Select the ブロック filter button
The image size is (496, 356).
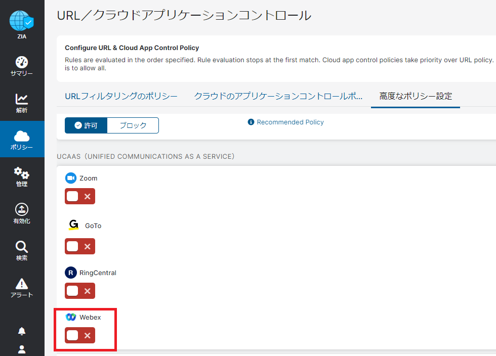coord(133,125)
